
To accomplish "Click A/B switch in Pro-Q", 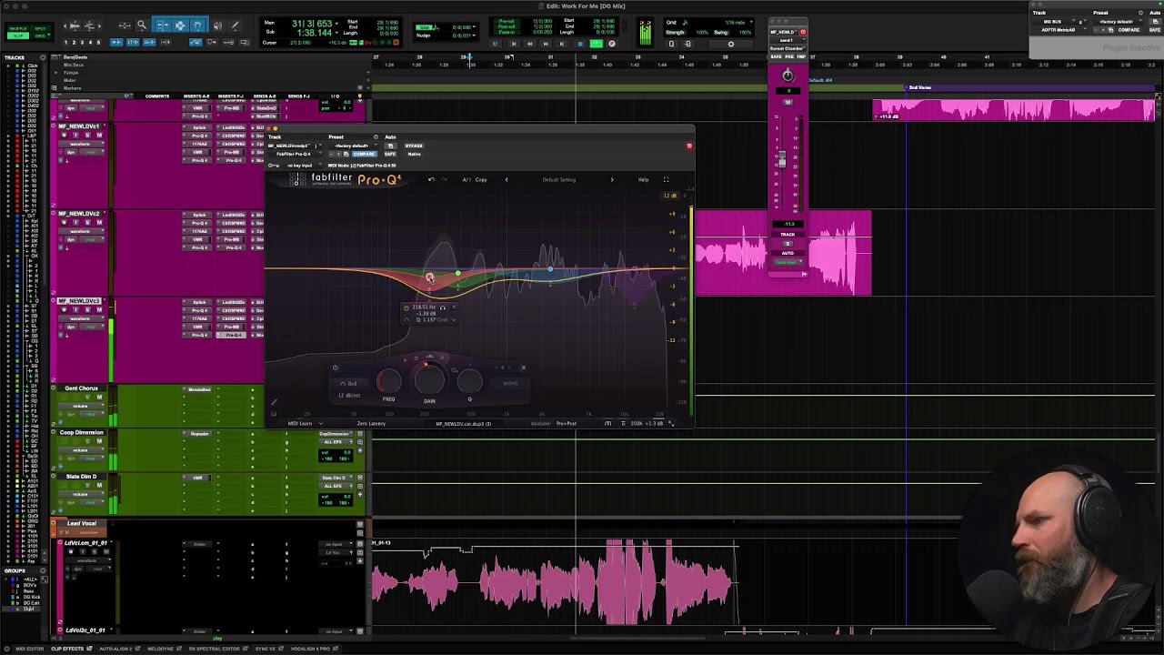I will tap(467, 179).
